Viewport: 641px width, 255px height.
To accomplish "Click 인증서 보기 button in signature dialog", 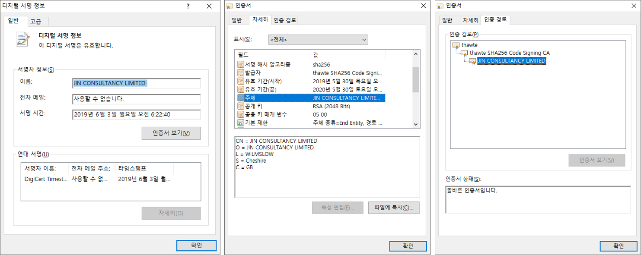I will coord(171,133).
